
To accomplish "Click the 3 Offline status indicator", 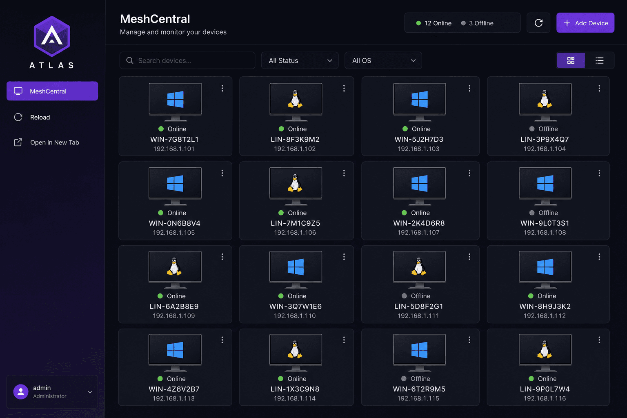I will tap(477, 23).
